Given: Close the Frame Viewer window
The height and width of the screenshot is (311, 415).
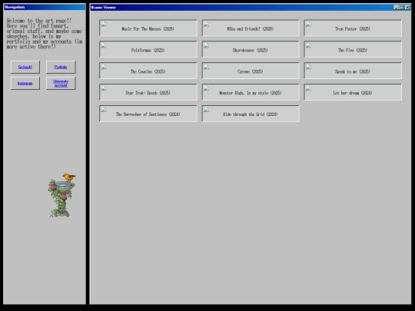Looking at the screenshot, I should [x=407, y=8].
